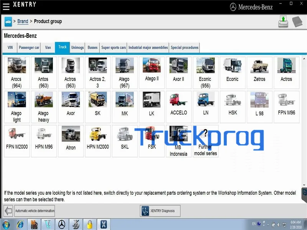The image size is (307, 230).
Task: Choose the FPN M96 truck
Action: pos(286,107)
